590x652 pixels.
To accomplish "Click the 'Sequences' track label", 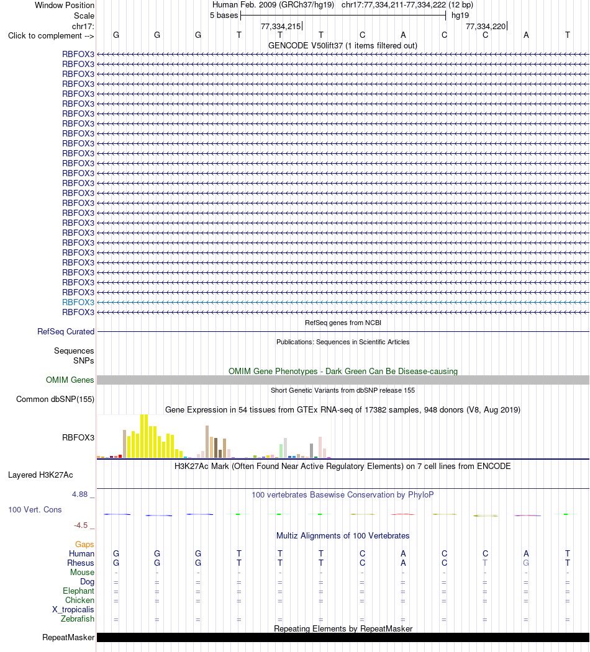I will (74, 351).
